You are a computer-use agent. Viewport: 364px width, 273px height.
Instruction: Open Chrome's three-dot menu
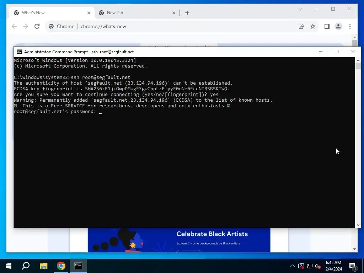click(350, 26)
